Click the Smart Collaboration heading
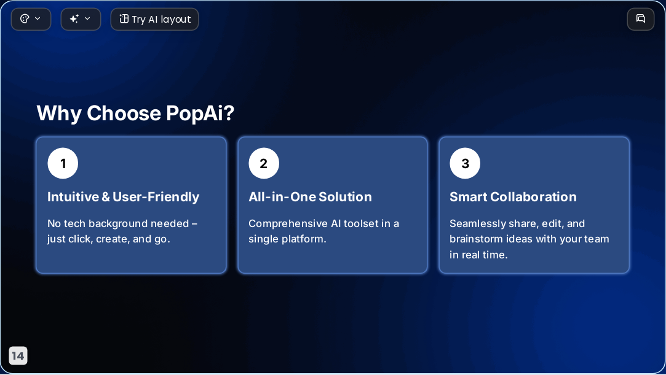Screen dimensions: 666x375 point(513,196)
